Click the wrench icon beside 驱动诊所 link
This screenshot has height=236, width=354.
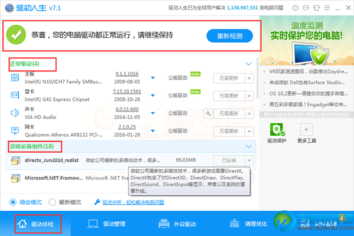[97, 202]
